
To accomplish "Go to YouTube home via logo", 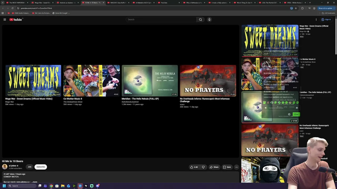I will click(x=16, y=19).
